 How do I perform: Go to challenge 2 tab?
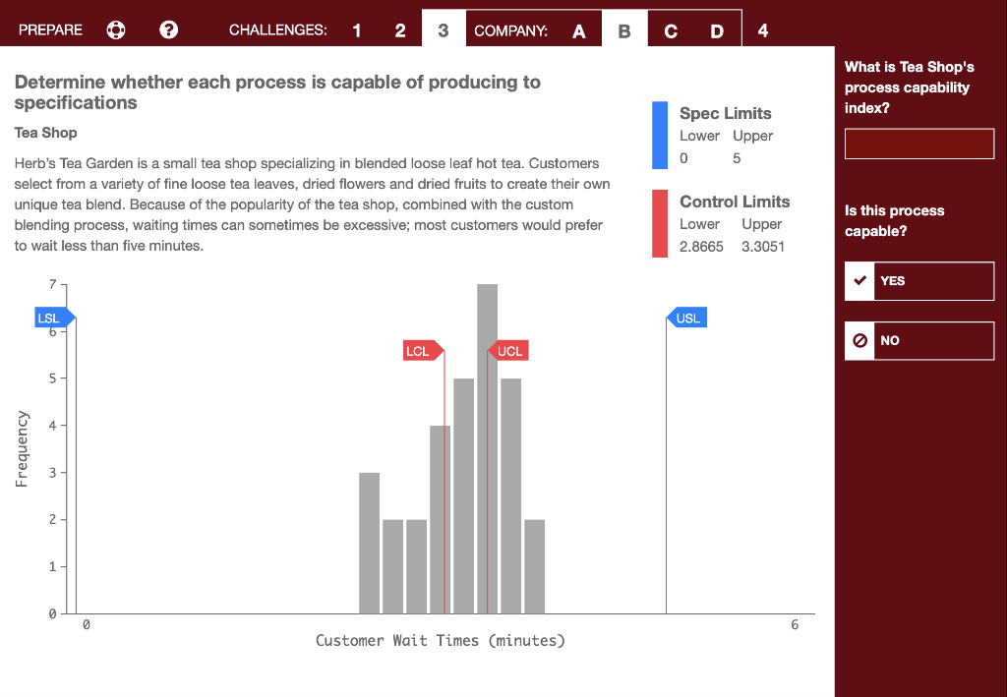[400, 30]
